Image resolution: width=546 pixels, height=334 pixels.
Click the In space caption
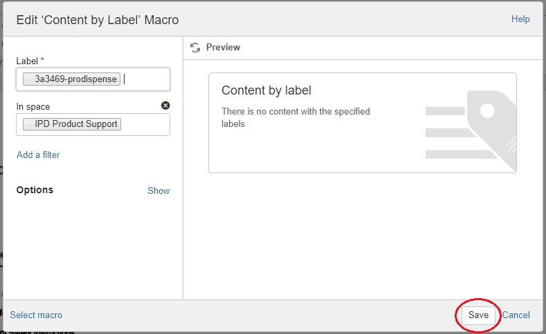coord(33,106)
